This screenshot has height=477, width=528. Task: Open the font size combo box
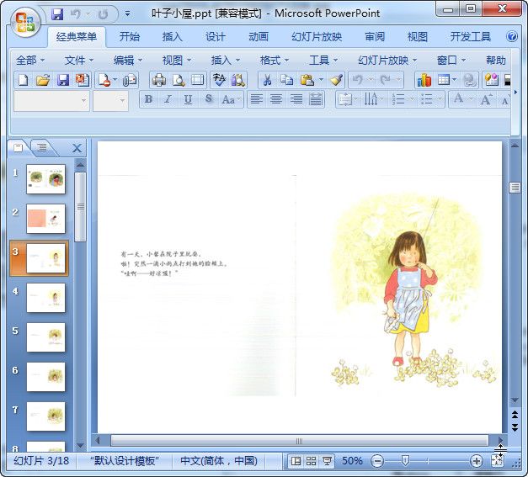(x=110, y=100)
